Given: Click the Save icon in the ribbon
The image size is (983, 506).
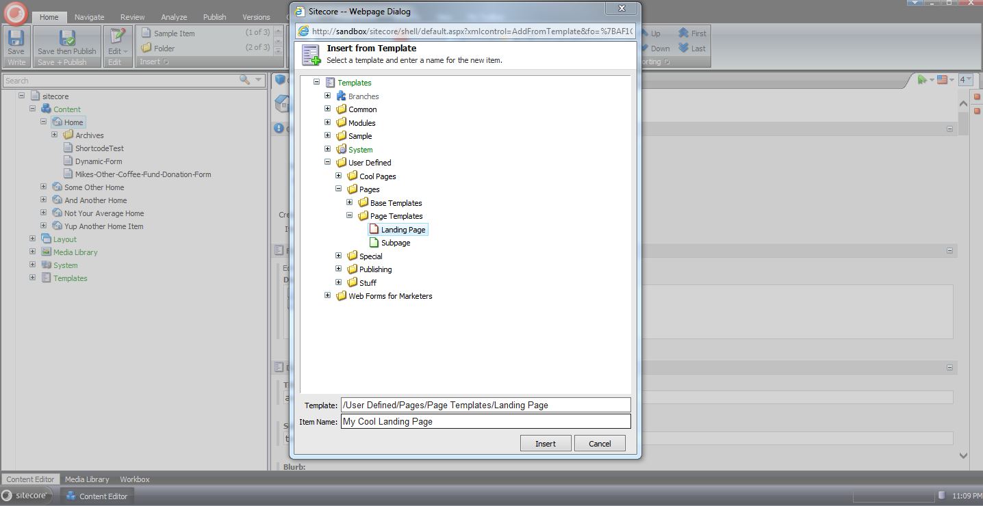Looking at the screenshot, I should 16,39.
